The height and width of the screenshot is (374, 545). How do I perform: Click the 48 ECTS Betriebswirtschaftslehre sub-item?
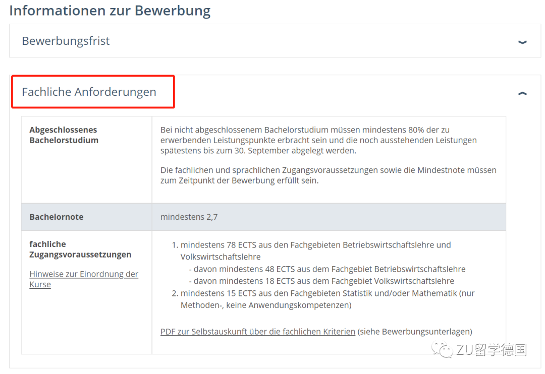pyautogui.click(x=329, y=269)
